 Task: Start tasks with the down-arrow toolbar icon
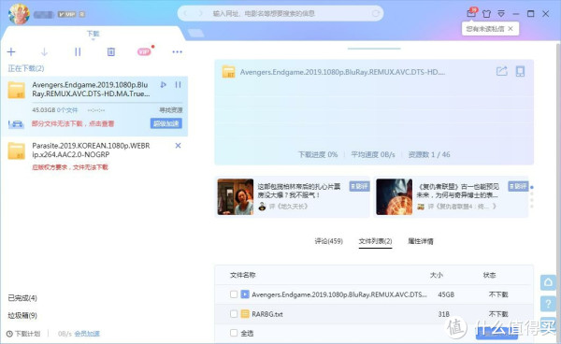44,52
